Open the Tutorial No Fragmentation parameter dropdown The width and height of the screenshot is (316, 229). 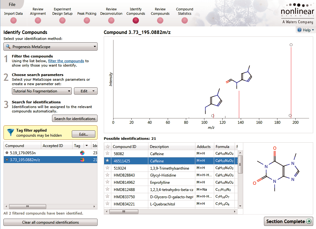coord(42,91)
